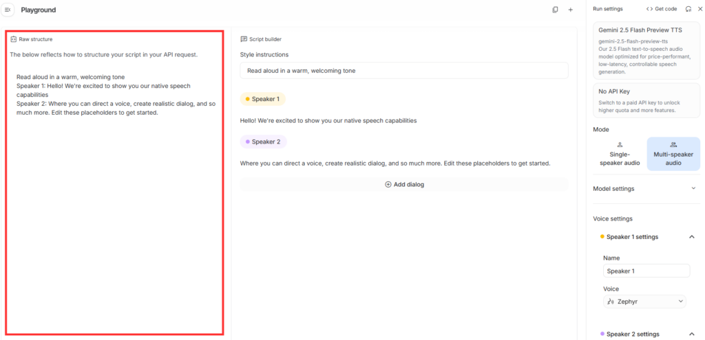Viewport: 705px width, 340px height.
Task: Click the Add dialog button
Action: click(403, 184)
